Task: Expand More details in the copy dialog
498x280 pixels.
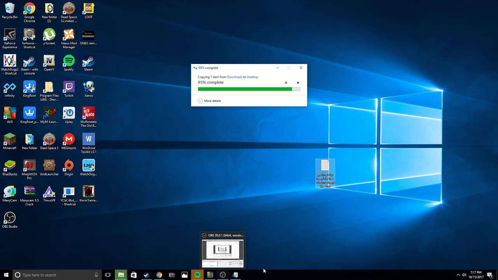Action: click(209, 101)
